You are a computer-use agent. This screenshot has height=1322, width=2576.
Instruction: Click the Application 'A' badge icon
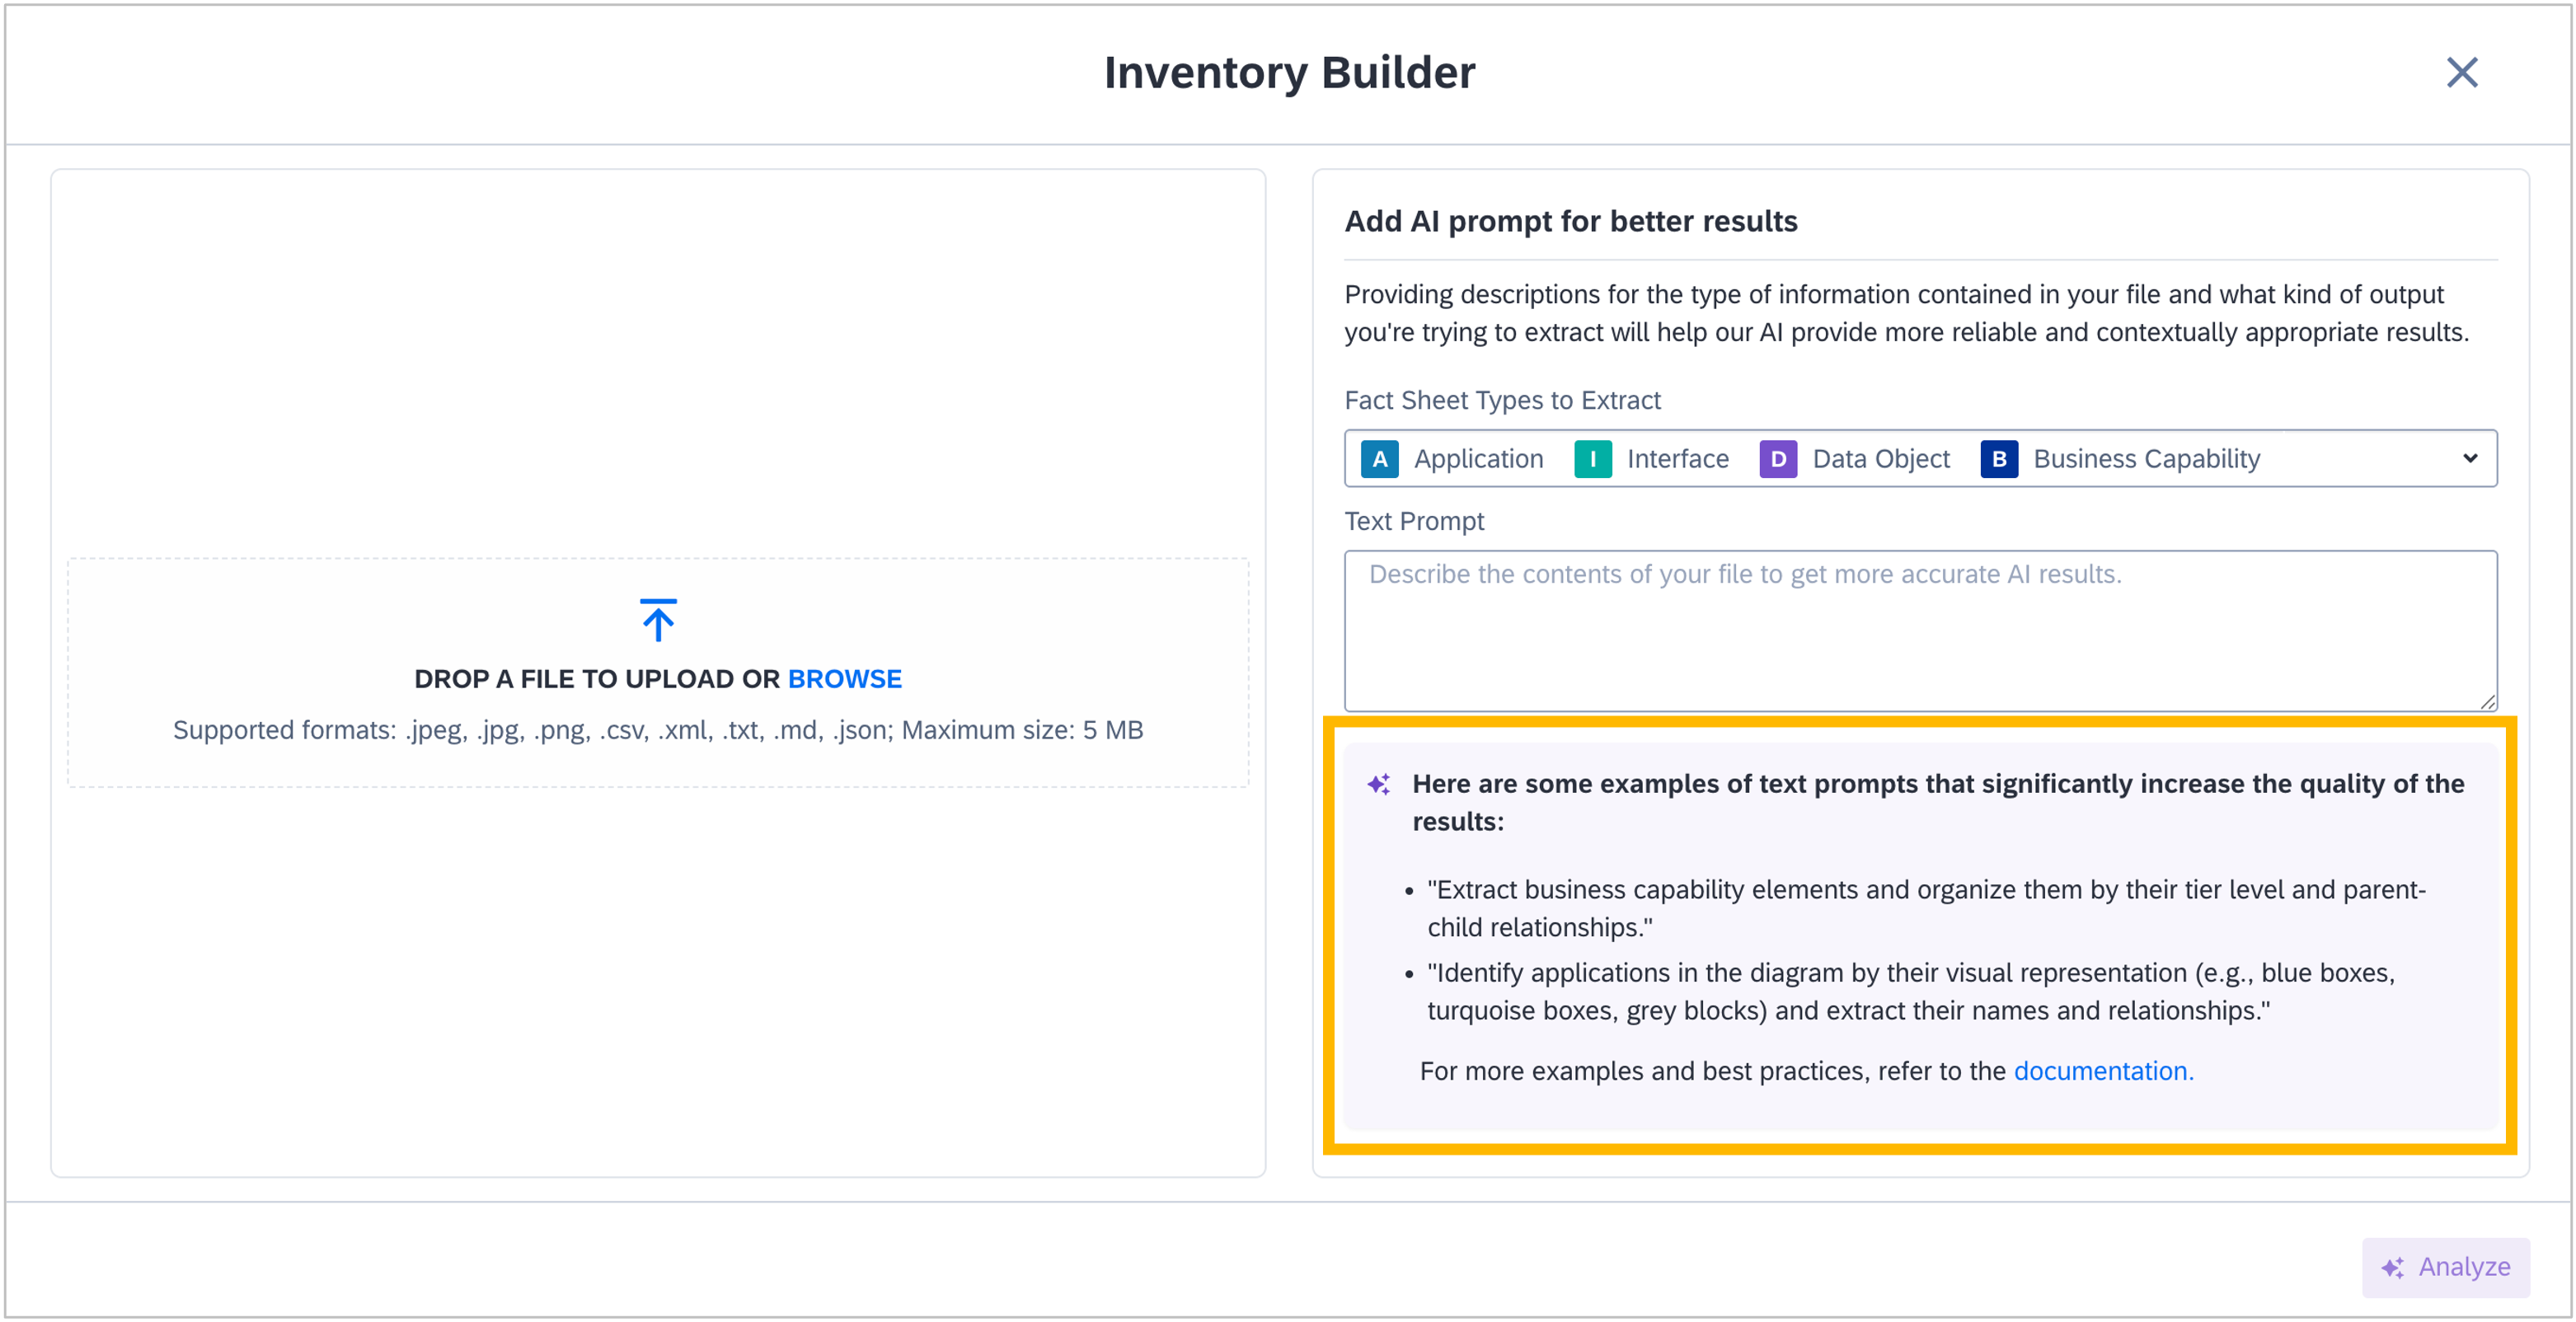tap(1380, 459)
